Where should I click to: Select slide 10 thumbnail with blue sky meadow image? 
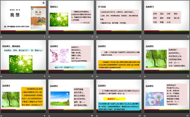tap(71, 96)
